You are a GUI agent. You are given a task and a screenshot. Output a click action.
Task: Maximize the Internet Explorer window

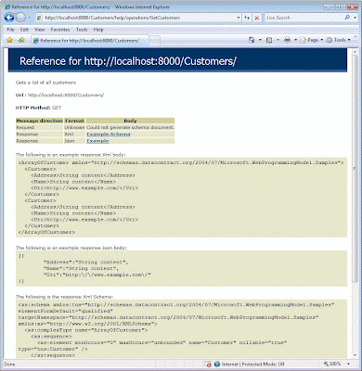coord(342,6)
